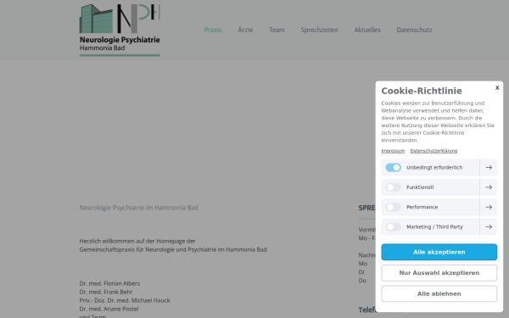Open the Datenschutz menu item
The image size is (509, 318).
414,30
